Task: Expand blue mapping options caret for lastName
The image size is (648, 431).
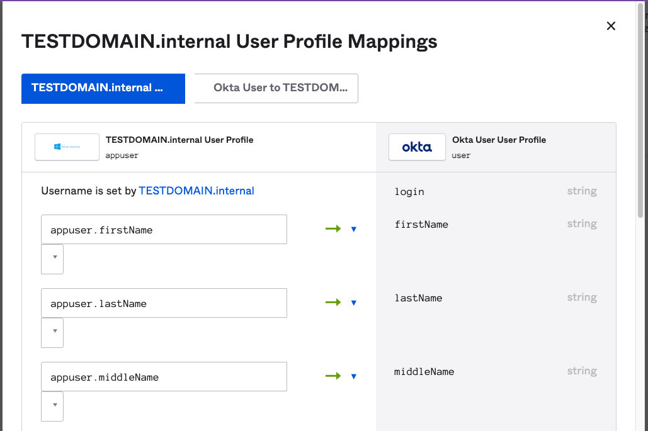Action: pyautogui.click(x=354, y=303)
